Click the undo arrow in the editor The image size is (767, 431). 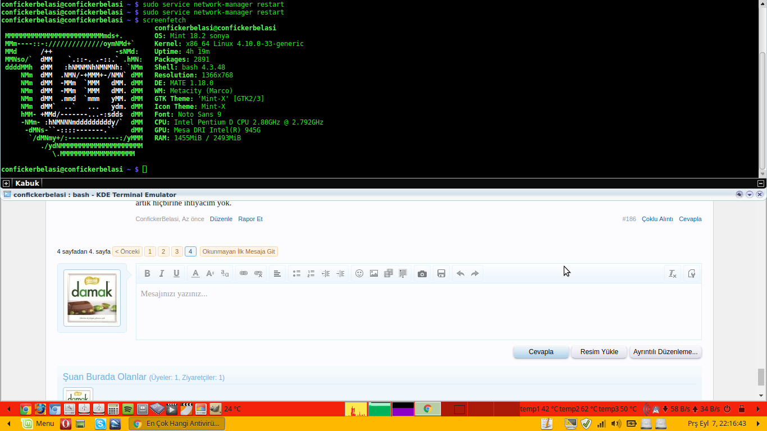click(x=460, y=273)
